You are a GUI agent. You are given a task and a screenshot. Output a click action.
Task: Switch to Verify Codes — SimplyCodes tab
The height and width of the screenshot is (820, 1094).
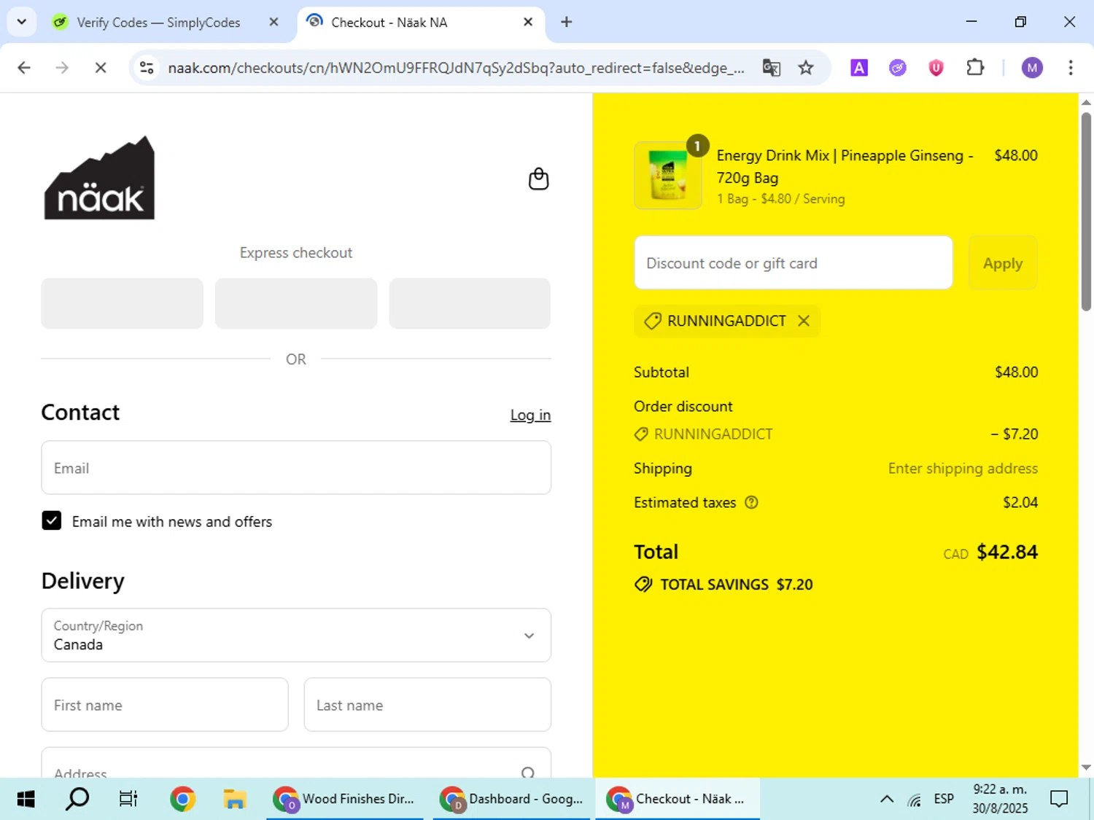click(158, 23)
